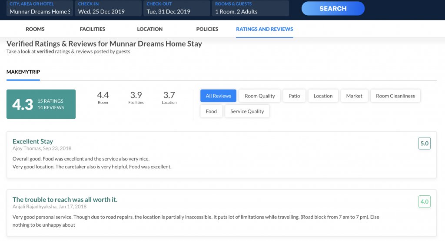The image size is (445, 241).
Task: Click the "Verified Ratings & Reviews" heading
Action: [104, 44]
